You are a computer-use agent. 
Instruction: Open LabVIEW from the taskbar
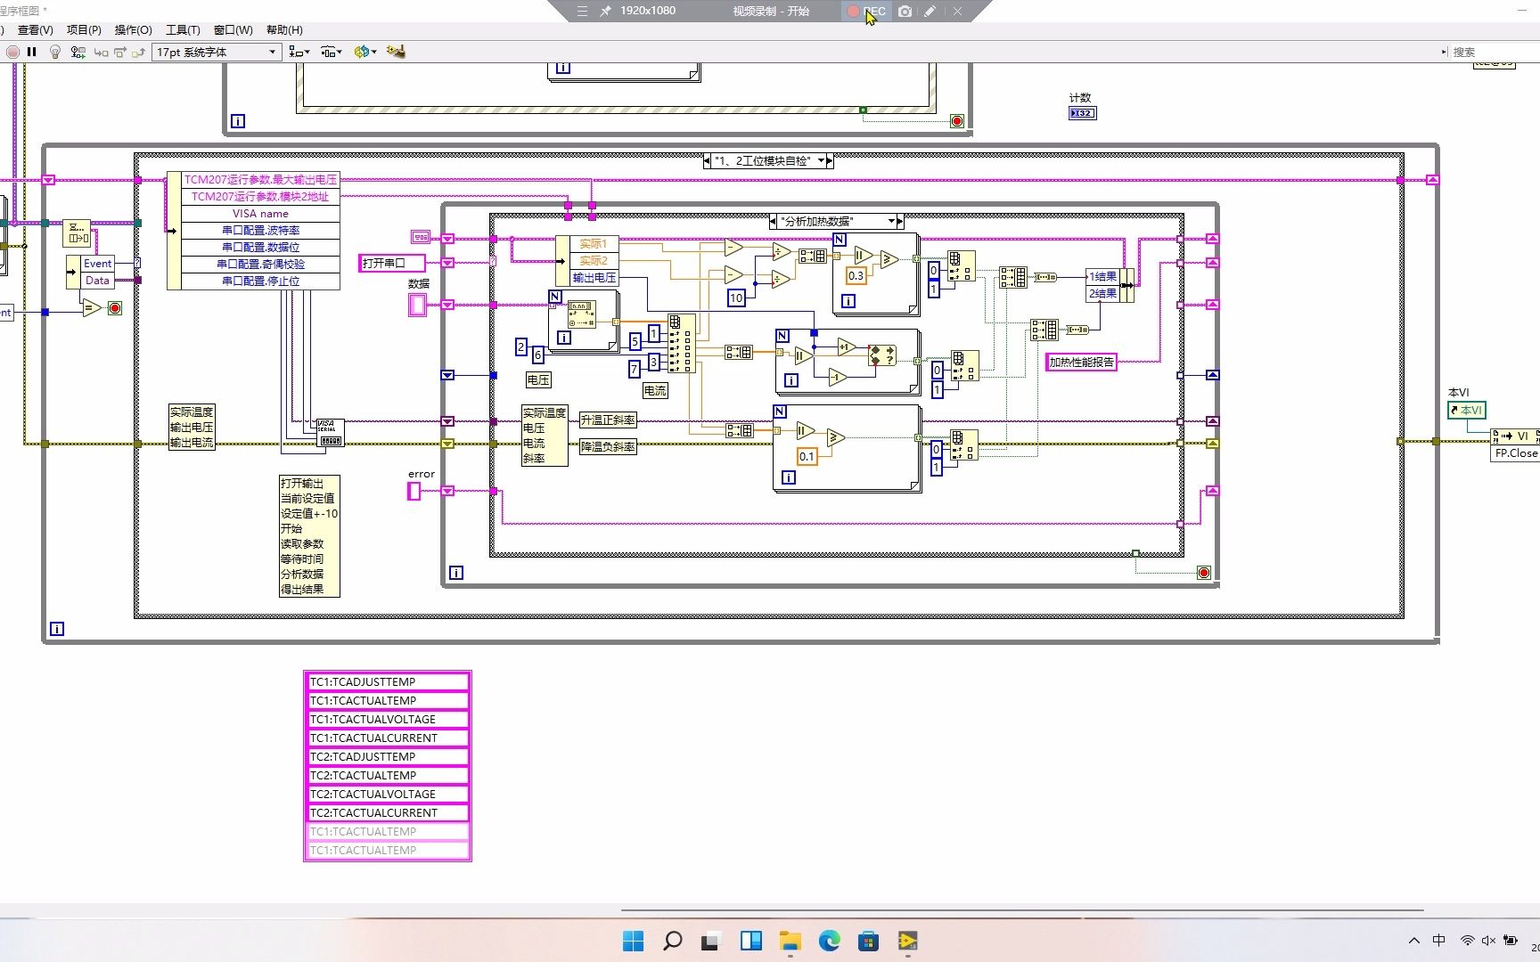tap(907, 941)
